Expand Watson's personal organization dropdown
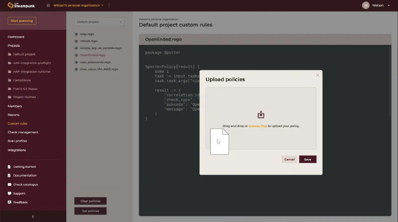This screenshot has height=222, width=398. click(79, 5)
